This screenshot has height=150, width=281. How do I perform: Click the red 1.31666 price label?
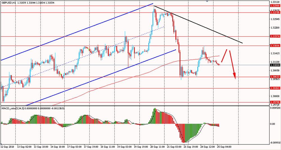[x=275, y=46]
